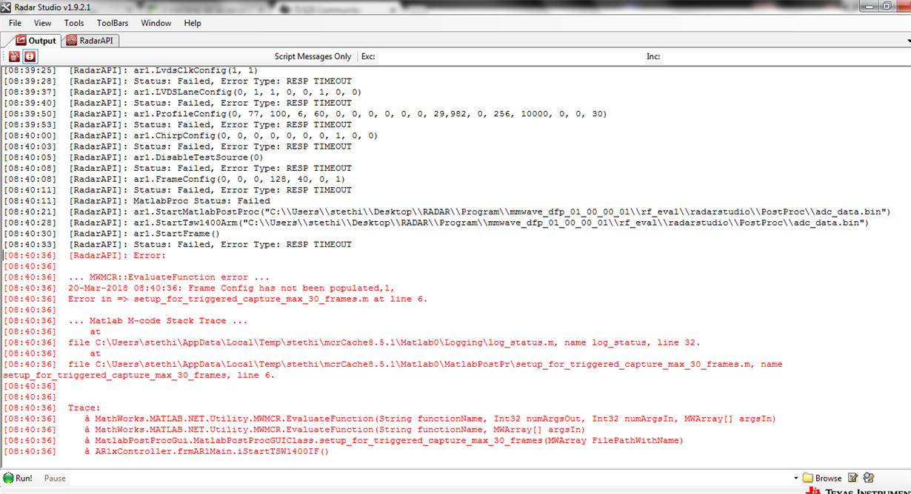Open the Browse folder button
This screenshot has height=494, width=911.
tap(822, 478)
